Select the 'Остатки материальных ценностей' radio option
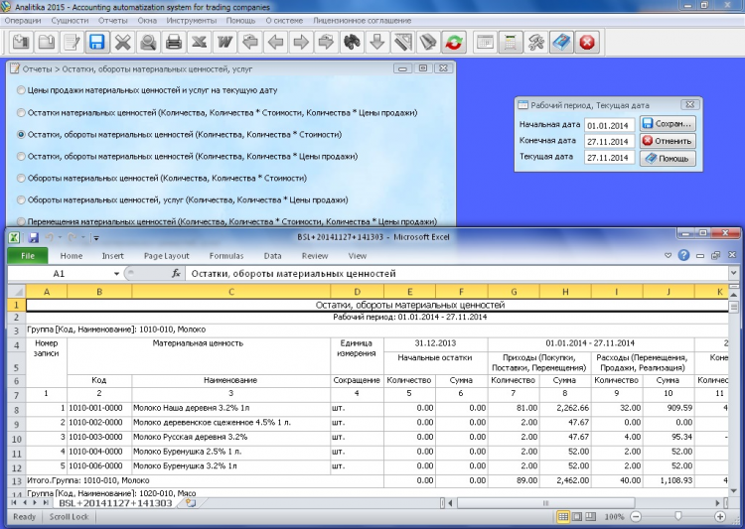This screenshot has width=745, height=529. click(22, 112)
